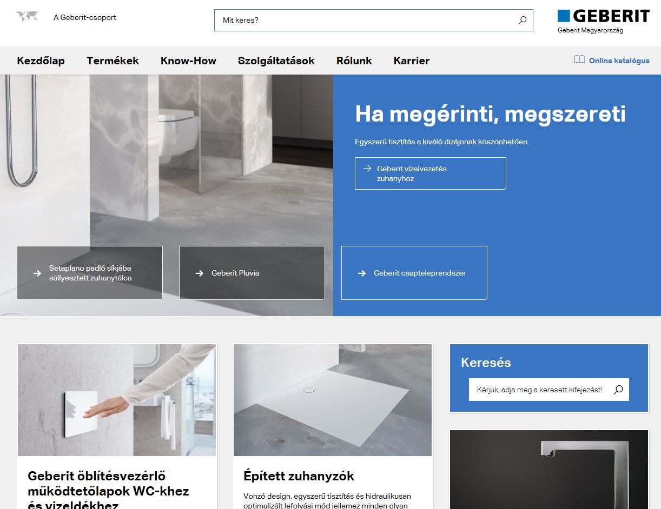Open the Kezdőlap menu item
661x509 pixels.
pyautogui.click(x=41, y=61)
